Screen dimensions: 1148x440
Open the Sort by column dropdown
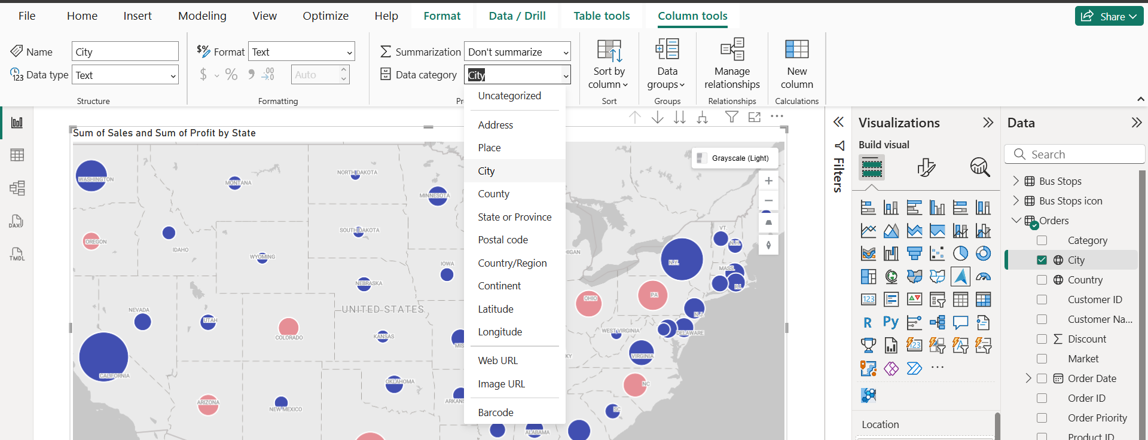[609, 65]
